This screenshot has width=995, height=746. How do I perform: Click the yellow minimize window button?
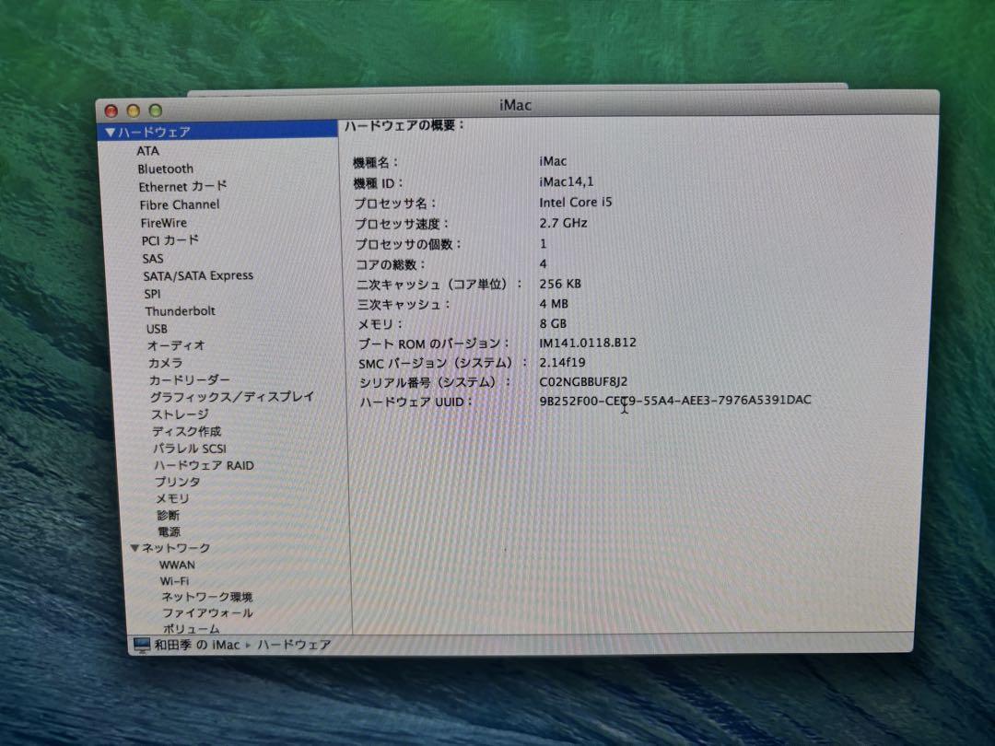[x=134, y=111]
